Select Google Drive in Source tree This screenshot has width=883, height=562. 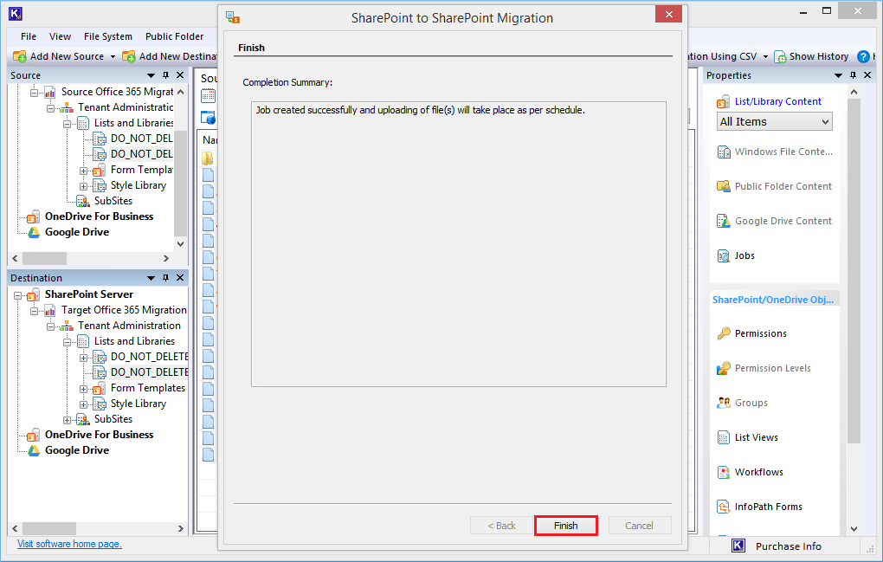pyautogui.click(x=76, y=232)
